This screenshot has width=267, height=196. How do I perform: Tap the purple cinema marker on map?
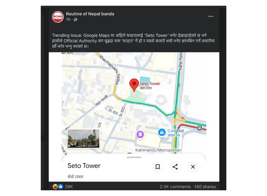coord(140,135)
